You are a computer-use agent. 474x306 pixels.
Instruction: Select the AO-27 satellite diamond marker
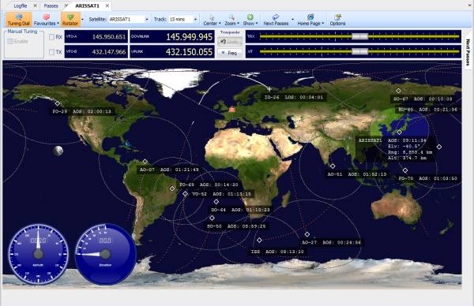coord(307,234)
